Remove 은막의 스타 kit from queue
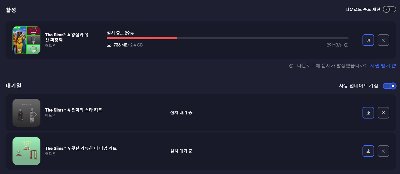Screen dimensions: 400x174 pos(383,113)
